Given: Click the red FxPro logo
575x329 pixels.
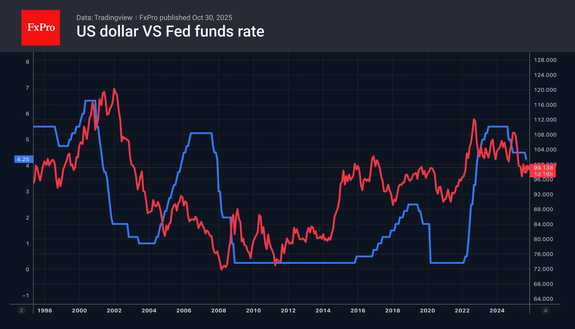Looking at the screenshot, I should 41,28.
